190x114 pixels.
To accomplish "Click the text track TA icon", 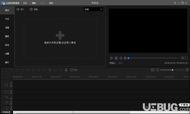I will point(7,97).
